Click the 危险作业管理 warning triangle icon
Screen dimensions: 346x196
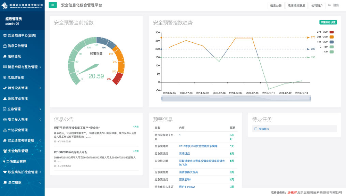pyautogui.click(x=5, y=99)
